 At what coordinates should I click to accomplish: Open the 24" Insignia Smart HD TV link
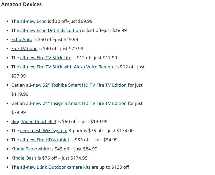[x=76, y=103]
